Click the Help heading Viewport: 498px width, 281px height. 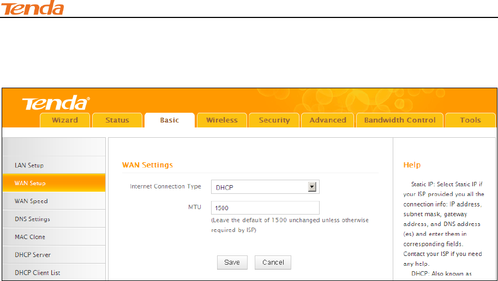pyautogui.click(x=412, y=165)
